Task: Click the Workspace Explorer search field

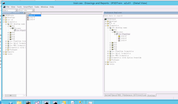Action: click(x=141, y=16)
